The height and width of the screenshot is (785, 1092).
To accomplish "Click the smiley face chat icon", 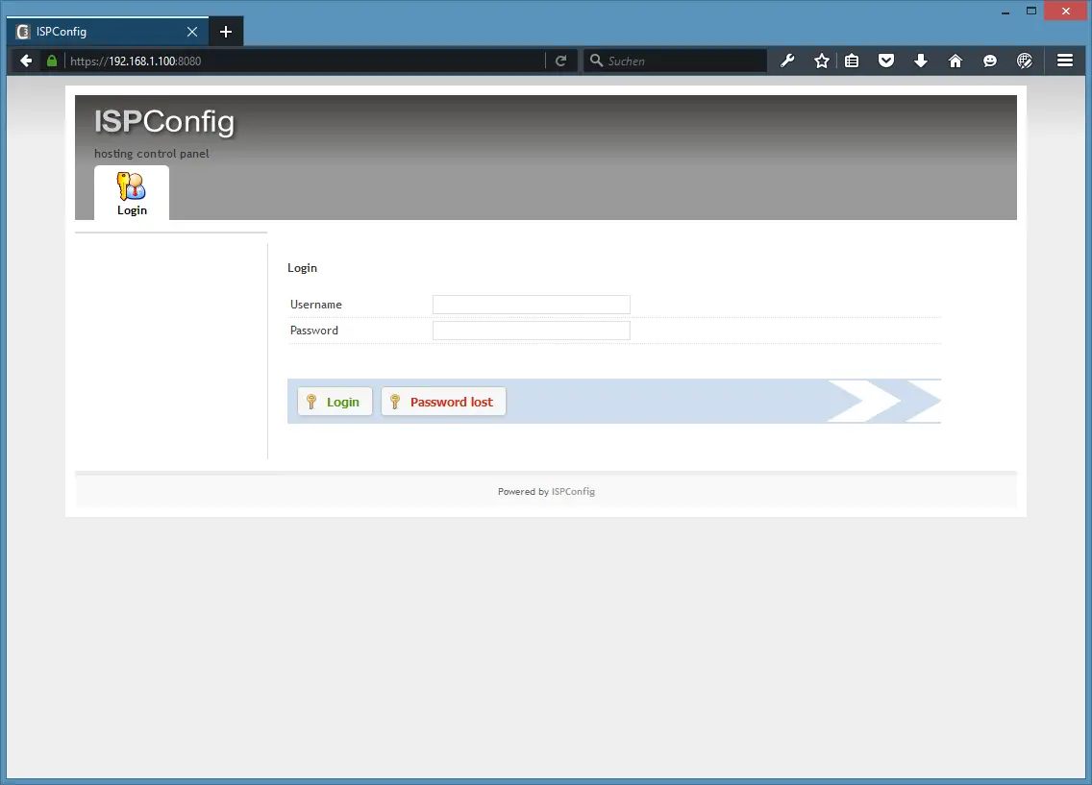I will 990,61.
